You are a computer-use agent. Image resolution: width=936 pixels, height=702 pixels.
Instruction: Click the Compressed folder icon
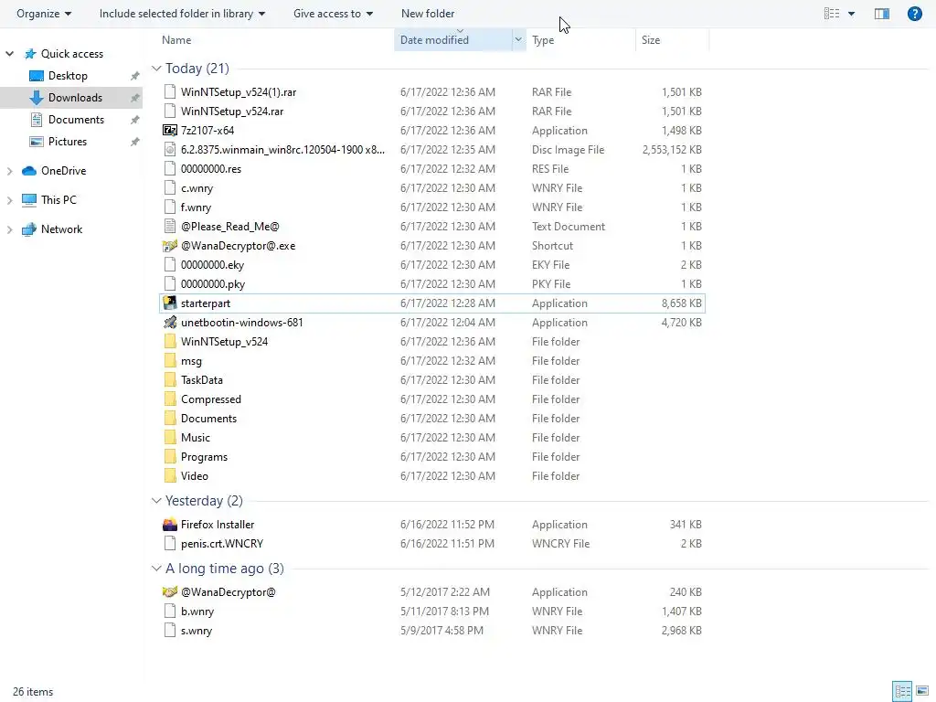(170, 399)
